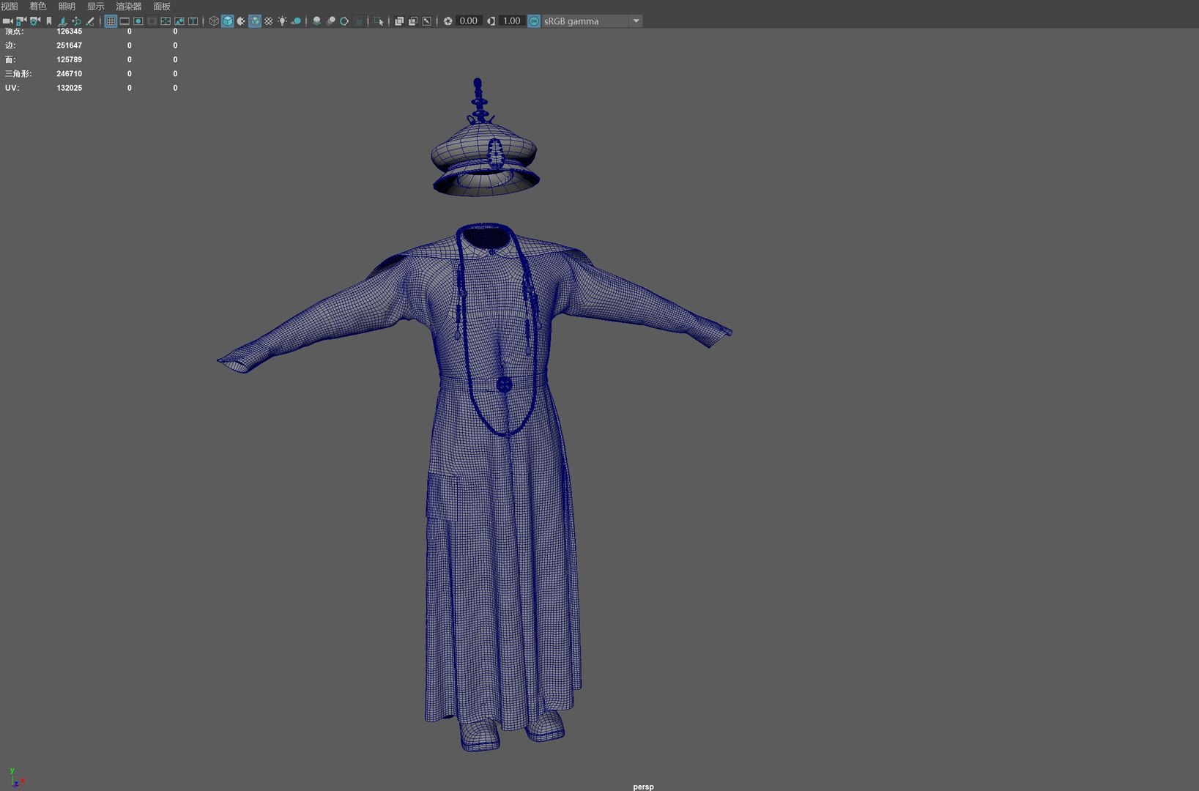The width and height of the screenshot is (1199, 791).
Task: Open the 照明 (Lighting) menu
Action: coord(67,6)
